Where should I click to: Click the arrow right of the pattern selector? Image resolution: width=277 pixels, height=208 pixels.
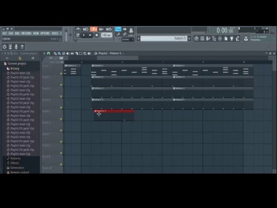189,39
